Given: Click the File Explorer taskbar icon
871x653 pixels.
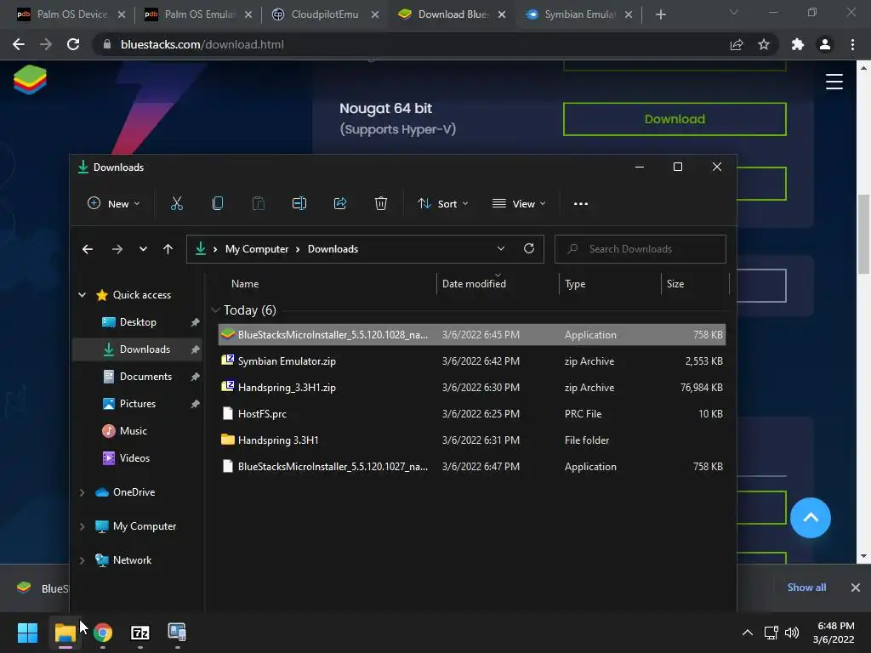Looking at the screenshot, I should click(65, 633).
